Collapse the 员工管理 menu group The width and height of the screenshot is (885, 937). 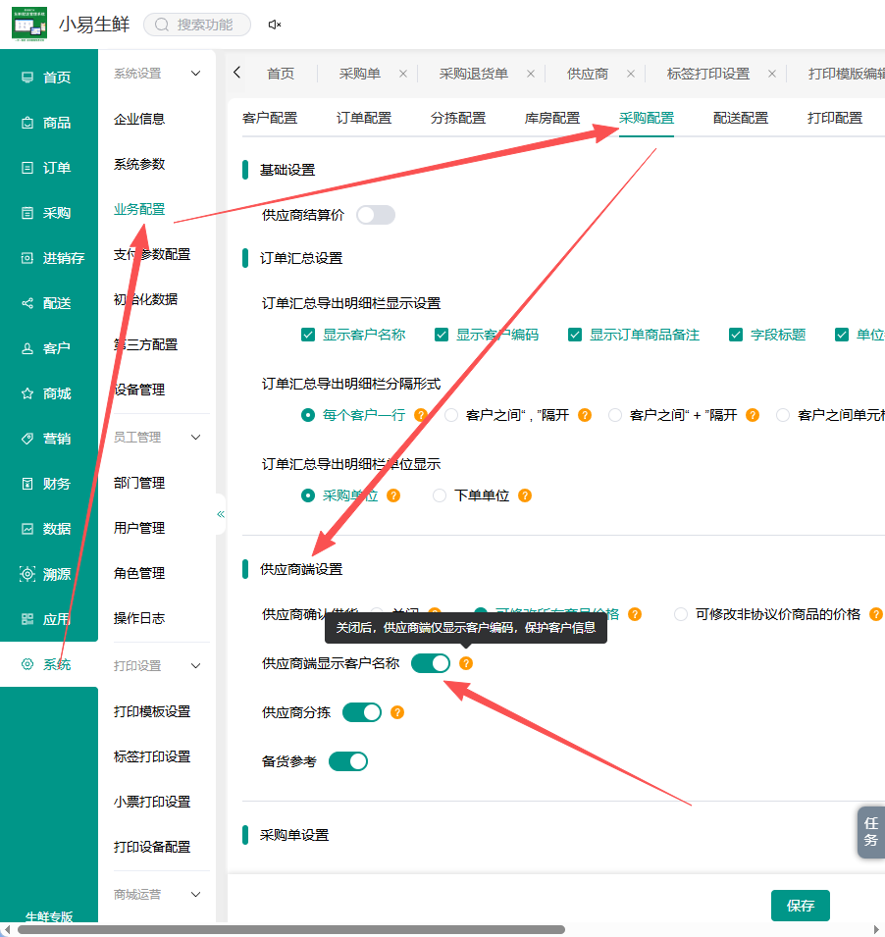(x=195, y=438)
